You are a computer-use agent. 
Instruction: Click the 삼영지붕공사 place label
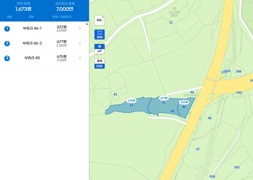tap(191, 95)
